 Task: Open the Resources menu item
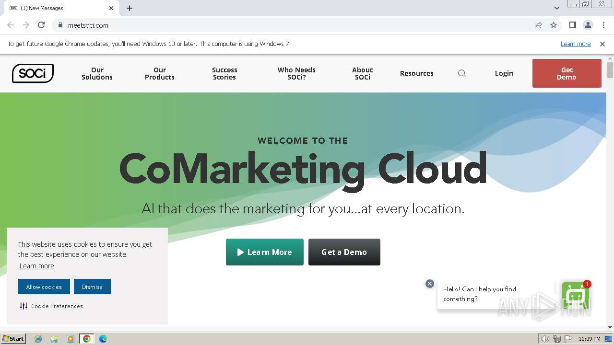(416, 73)
